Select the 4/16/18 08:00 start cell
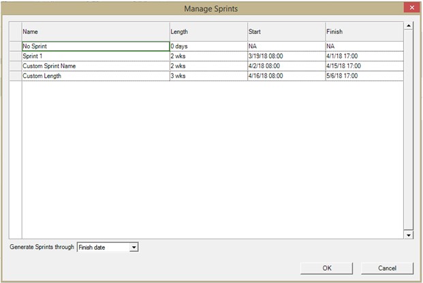423x283 pixels. pyautogui.click(x=287, y=76)
